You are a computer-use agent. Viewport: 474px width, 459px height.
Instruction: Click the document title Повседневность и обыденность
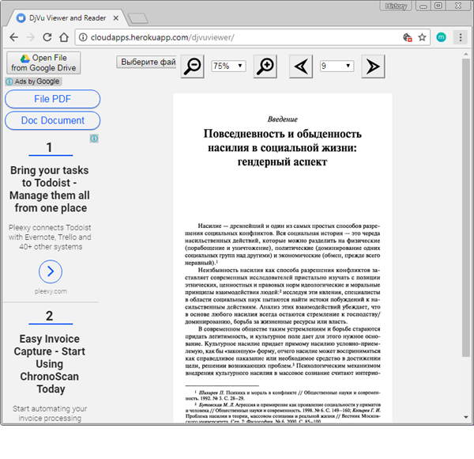[x=282, y=148]
